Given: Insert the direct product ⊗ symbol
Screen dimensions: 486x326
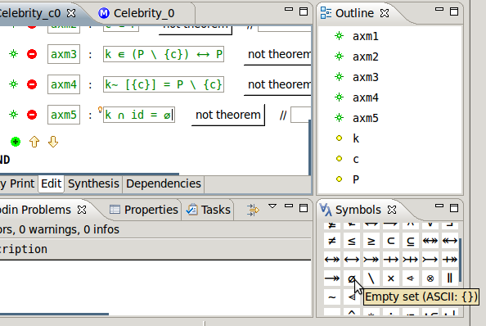Looking at the screenshot, I should click(x=430, y=278).
